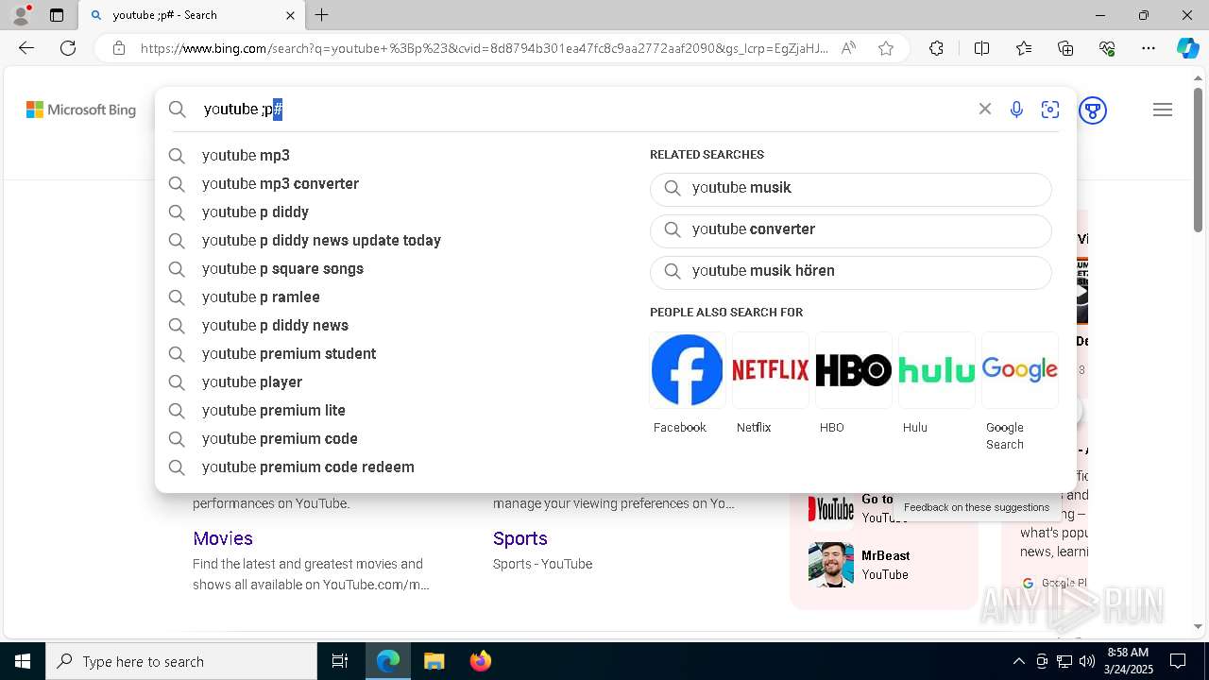
Task: Click the Windows Start button
Action: [x=23, y=661]
